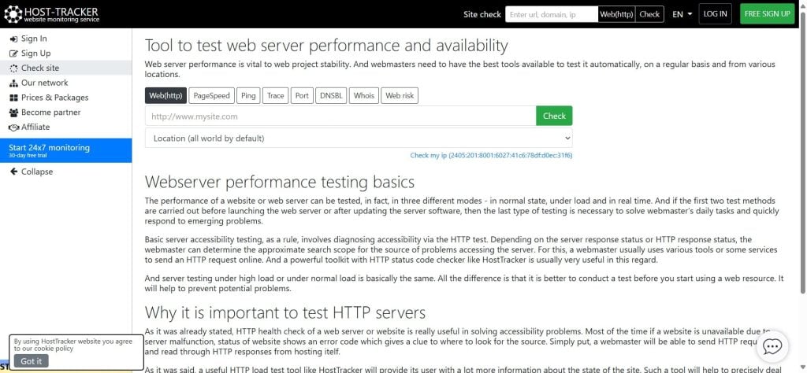Click the Sign Up pencil icon
The height and width of the screenshot is (373, 807).
point(13,54)
